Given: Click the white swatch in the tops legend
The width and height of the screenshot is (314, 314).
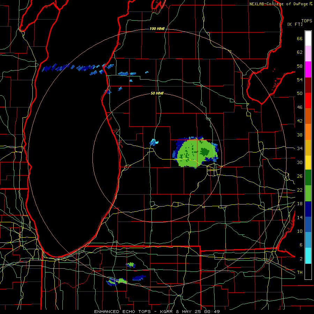Looking at the screenshot, I should pos(308,38).
